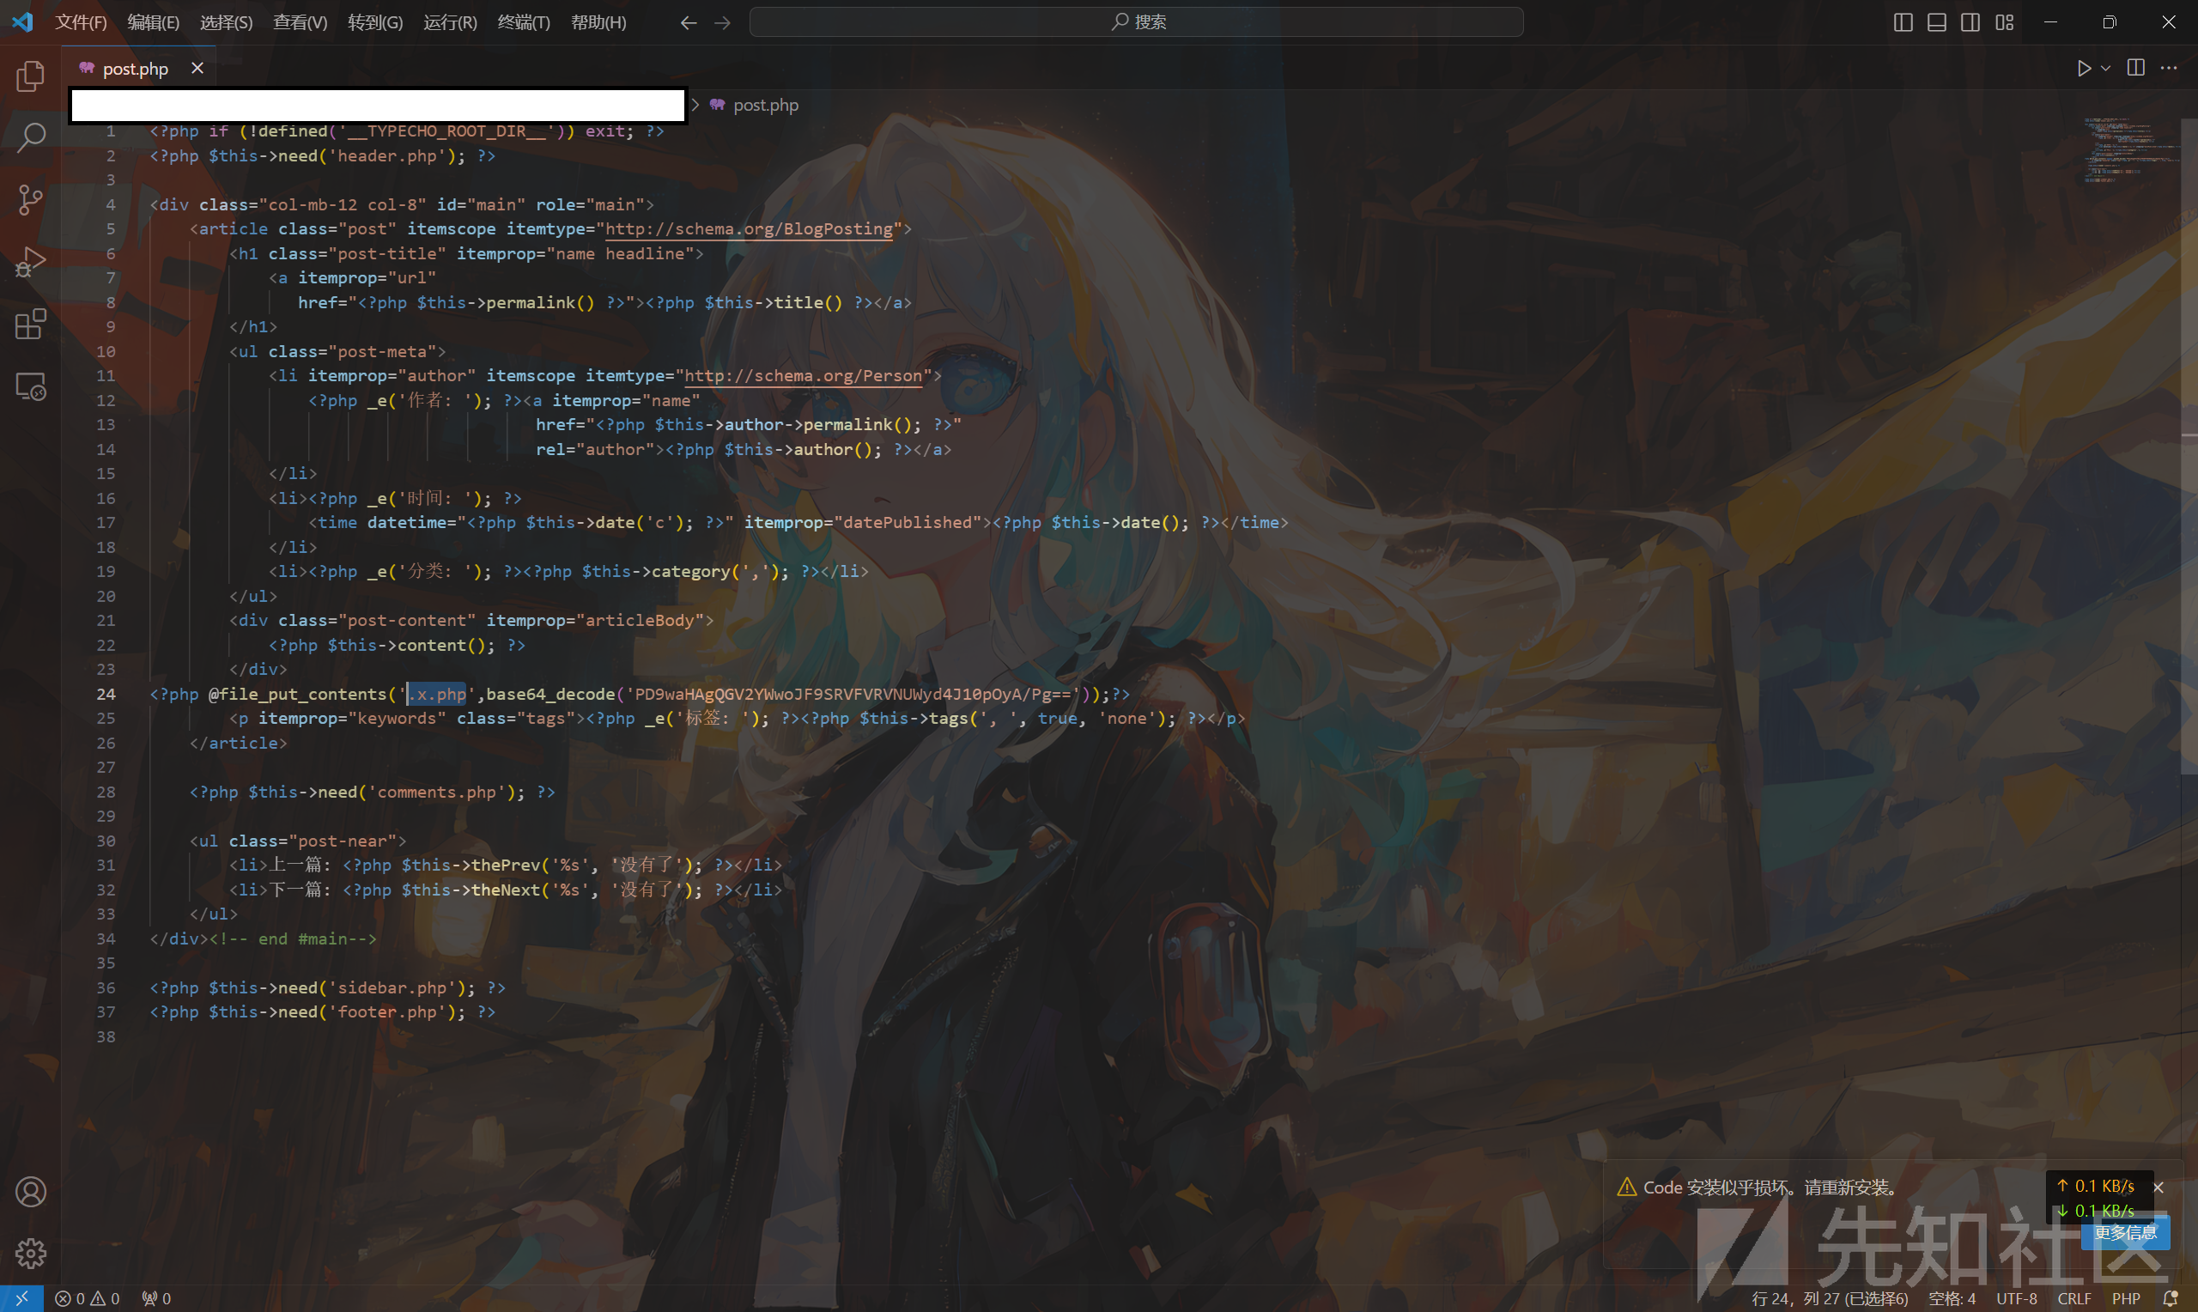Click class="post-near" on line 30

click(313, 841)
